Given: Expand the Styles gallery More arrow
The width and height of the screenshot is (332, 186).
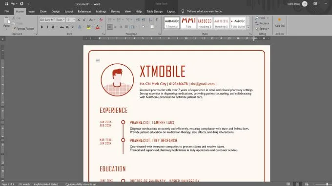Looking at the screenshot, I should [x=248, y=27].
